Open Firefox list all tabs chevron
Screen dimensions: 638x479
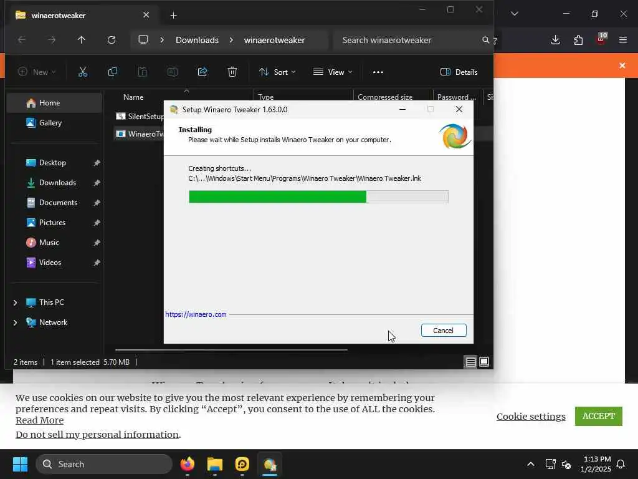tap(514, 14)
